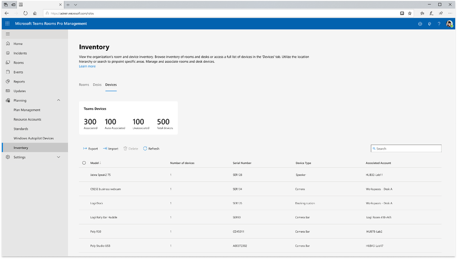Click the Delete button
The width and height of the screenshot is (457, 259).
(x=130, y=148)
